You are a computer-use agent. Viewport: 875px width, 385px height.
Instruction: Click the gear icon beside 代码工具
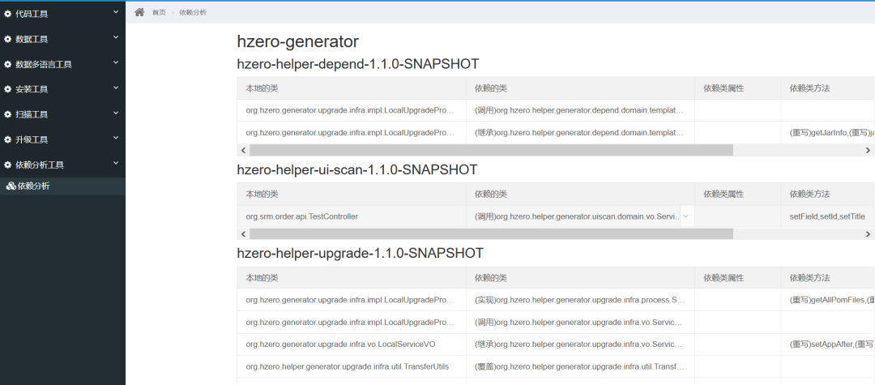9,14
